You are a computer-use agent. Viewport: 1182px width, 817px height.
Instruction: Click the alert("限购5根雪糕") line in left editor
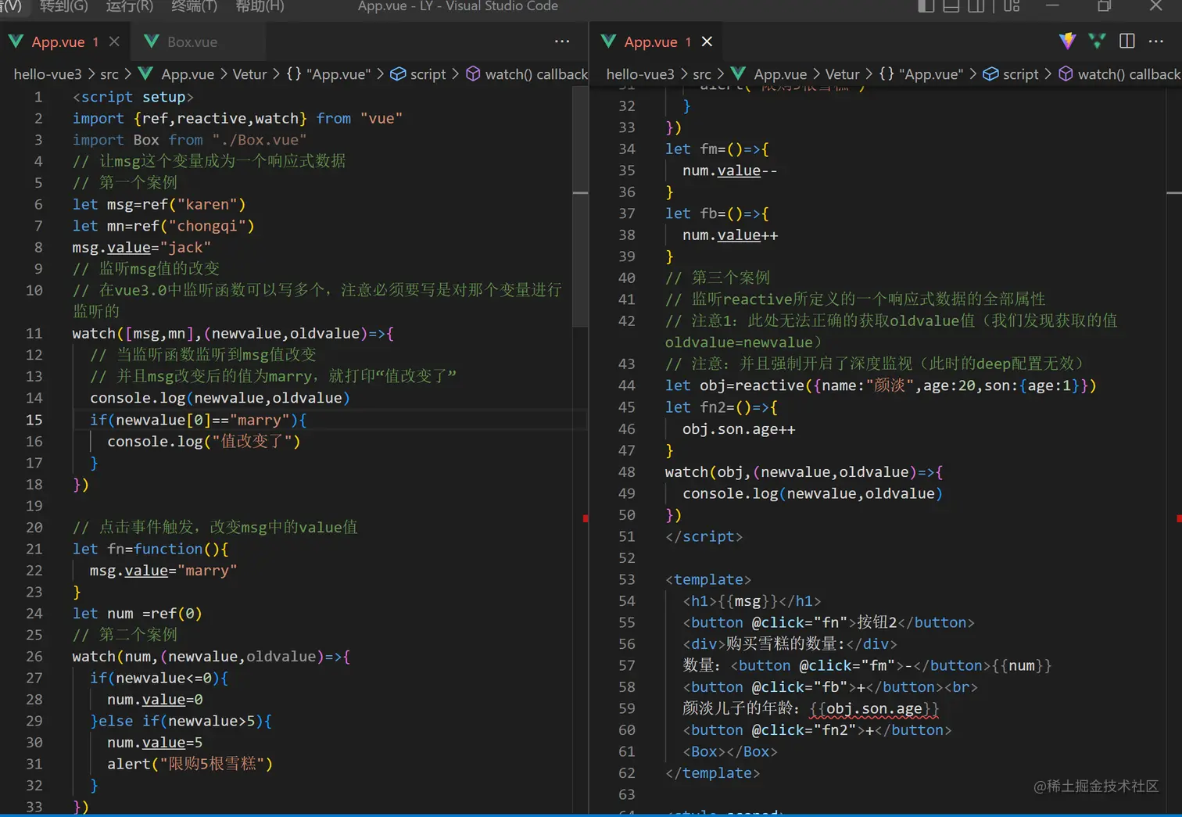tap(190, 764)
